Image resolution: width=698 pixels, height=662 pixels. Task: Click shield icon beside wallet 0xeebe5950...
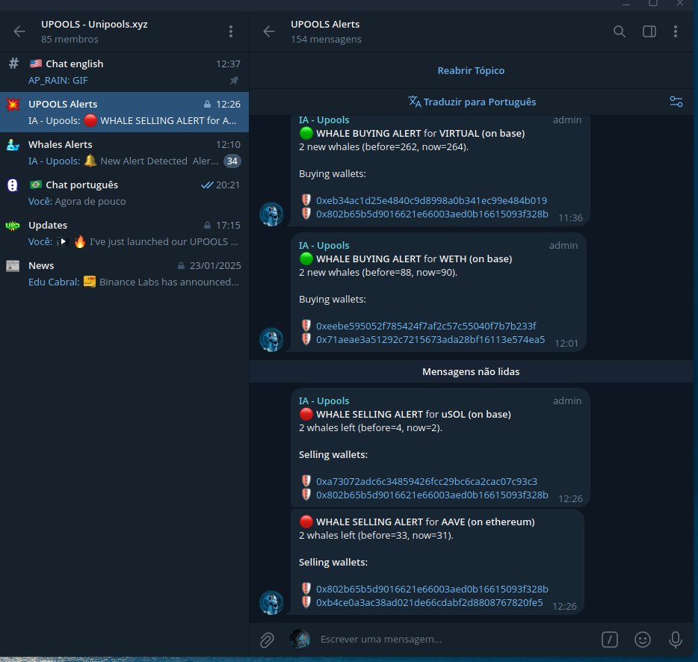306,326
